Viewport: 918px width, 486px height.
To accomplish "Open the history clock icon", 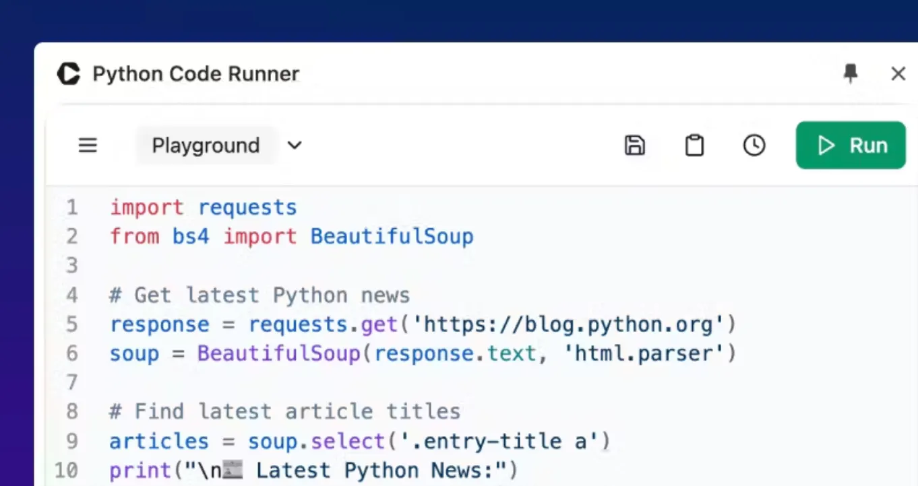I will [x=754, y=145].
